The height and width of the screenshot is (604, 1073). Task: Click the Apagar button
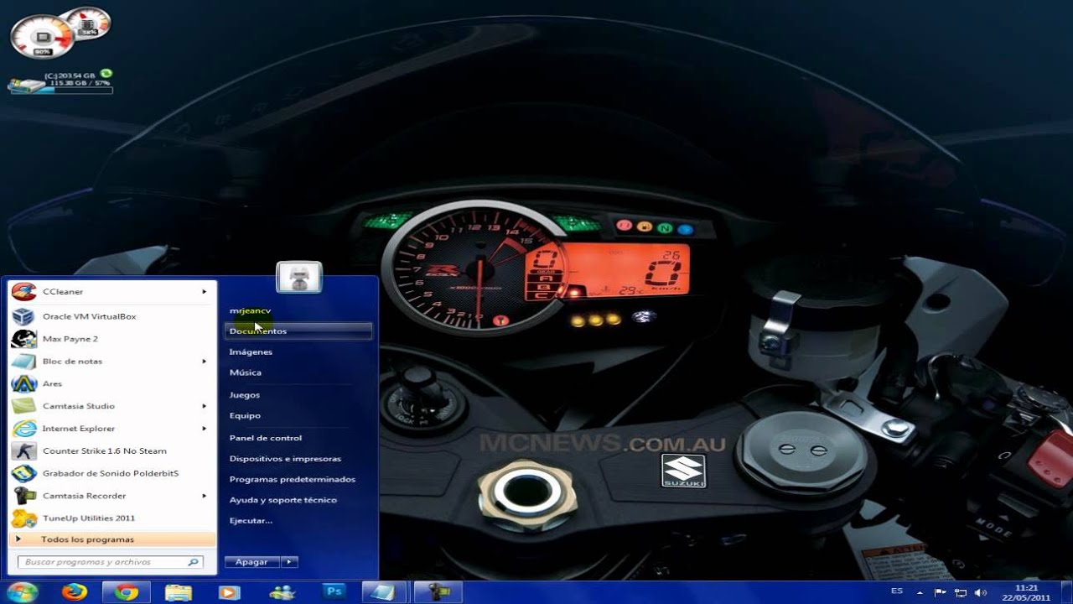[252, 562]
